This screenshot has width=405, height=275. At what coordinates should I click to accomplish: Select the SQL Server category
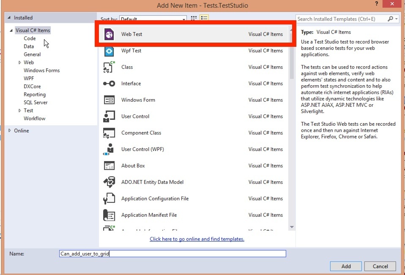pos(36,102)
